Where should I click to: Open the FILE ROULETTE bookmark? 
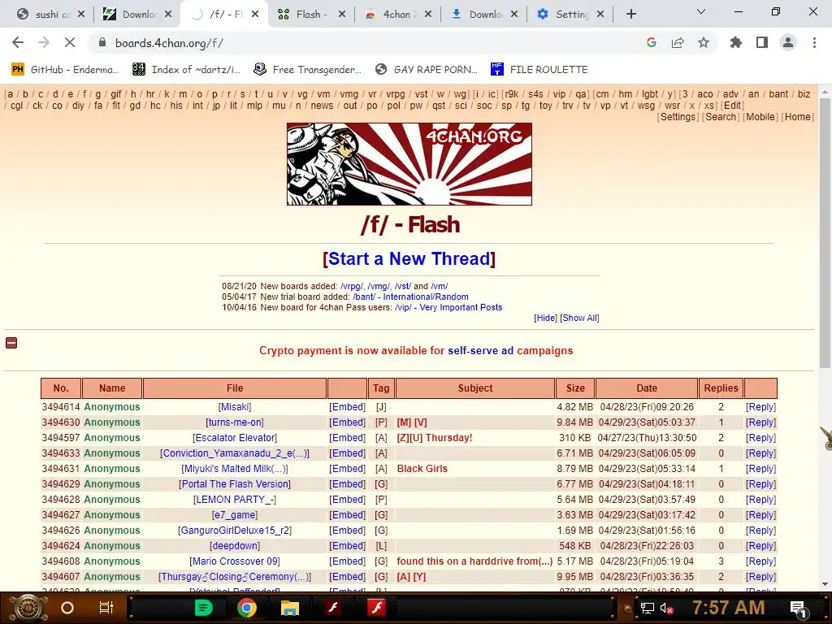pyautogui.click(x=539, y=69)
